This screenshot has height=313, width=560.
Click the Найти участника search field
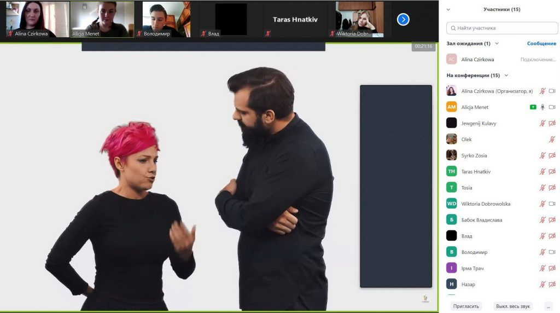pos(500,28)
